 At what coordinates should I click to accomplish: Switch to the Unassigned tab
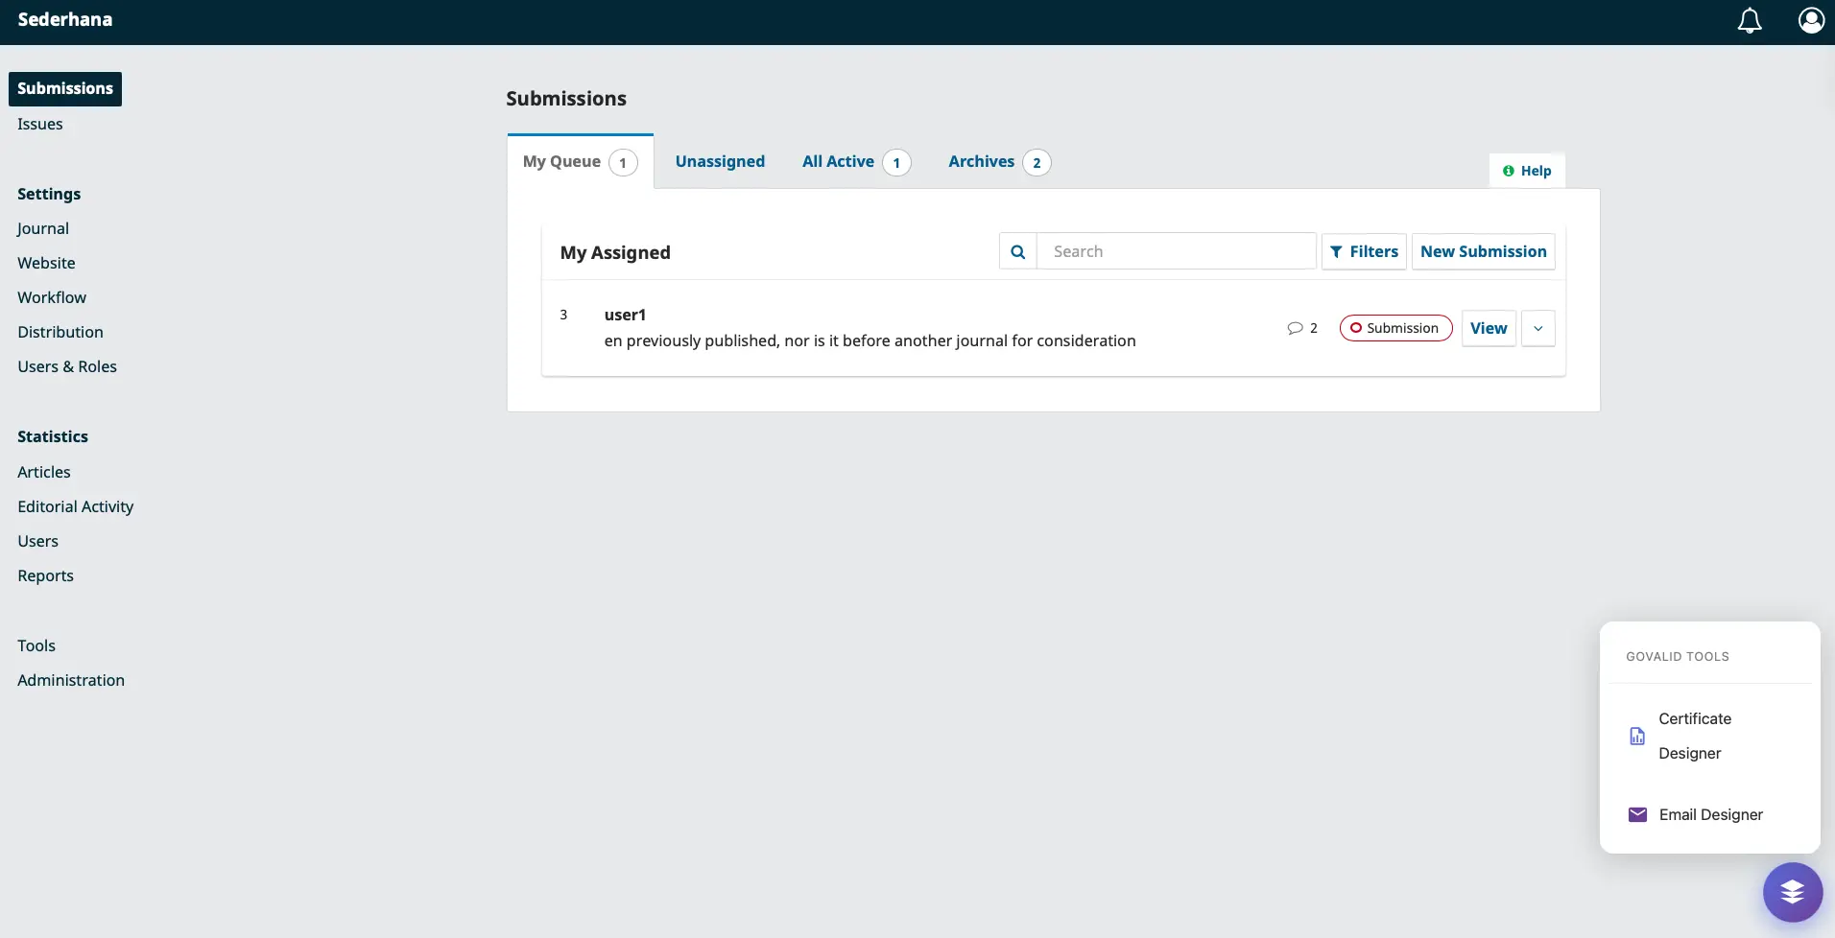pyautogui.click(x=720, y=161)
